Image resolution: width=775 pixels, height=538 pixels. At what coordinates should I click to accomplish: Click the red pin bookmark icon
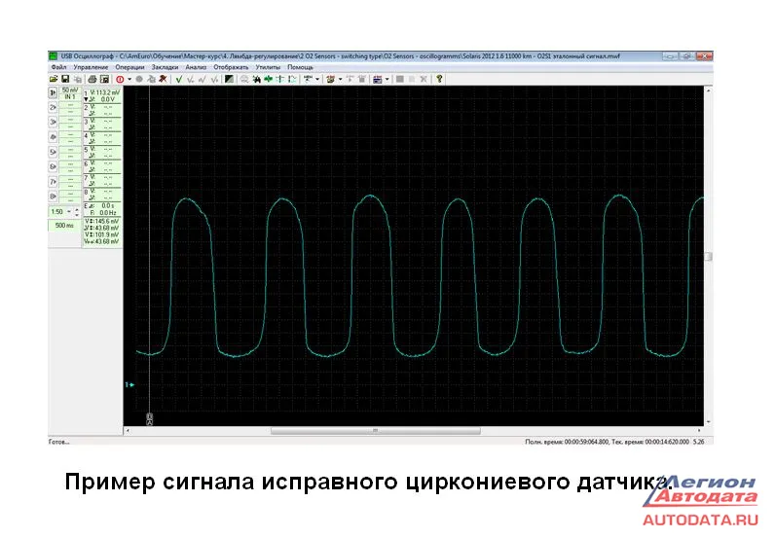click(163, 79)
